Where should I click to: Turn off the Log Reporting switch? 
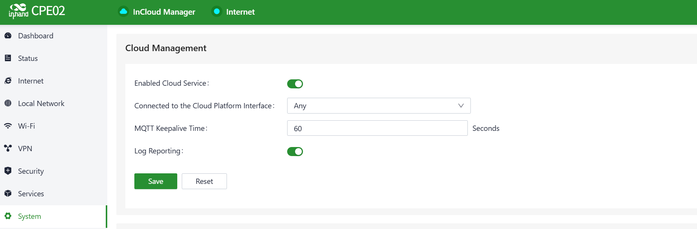295,152
